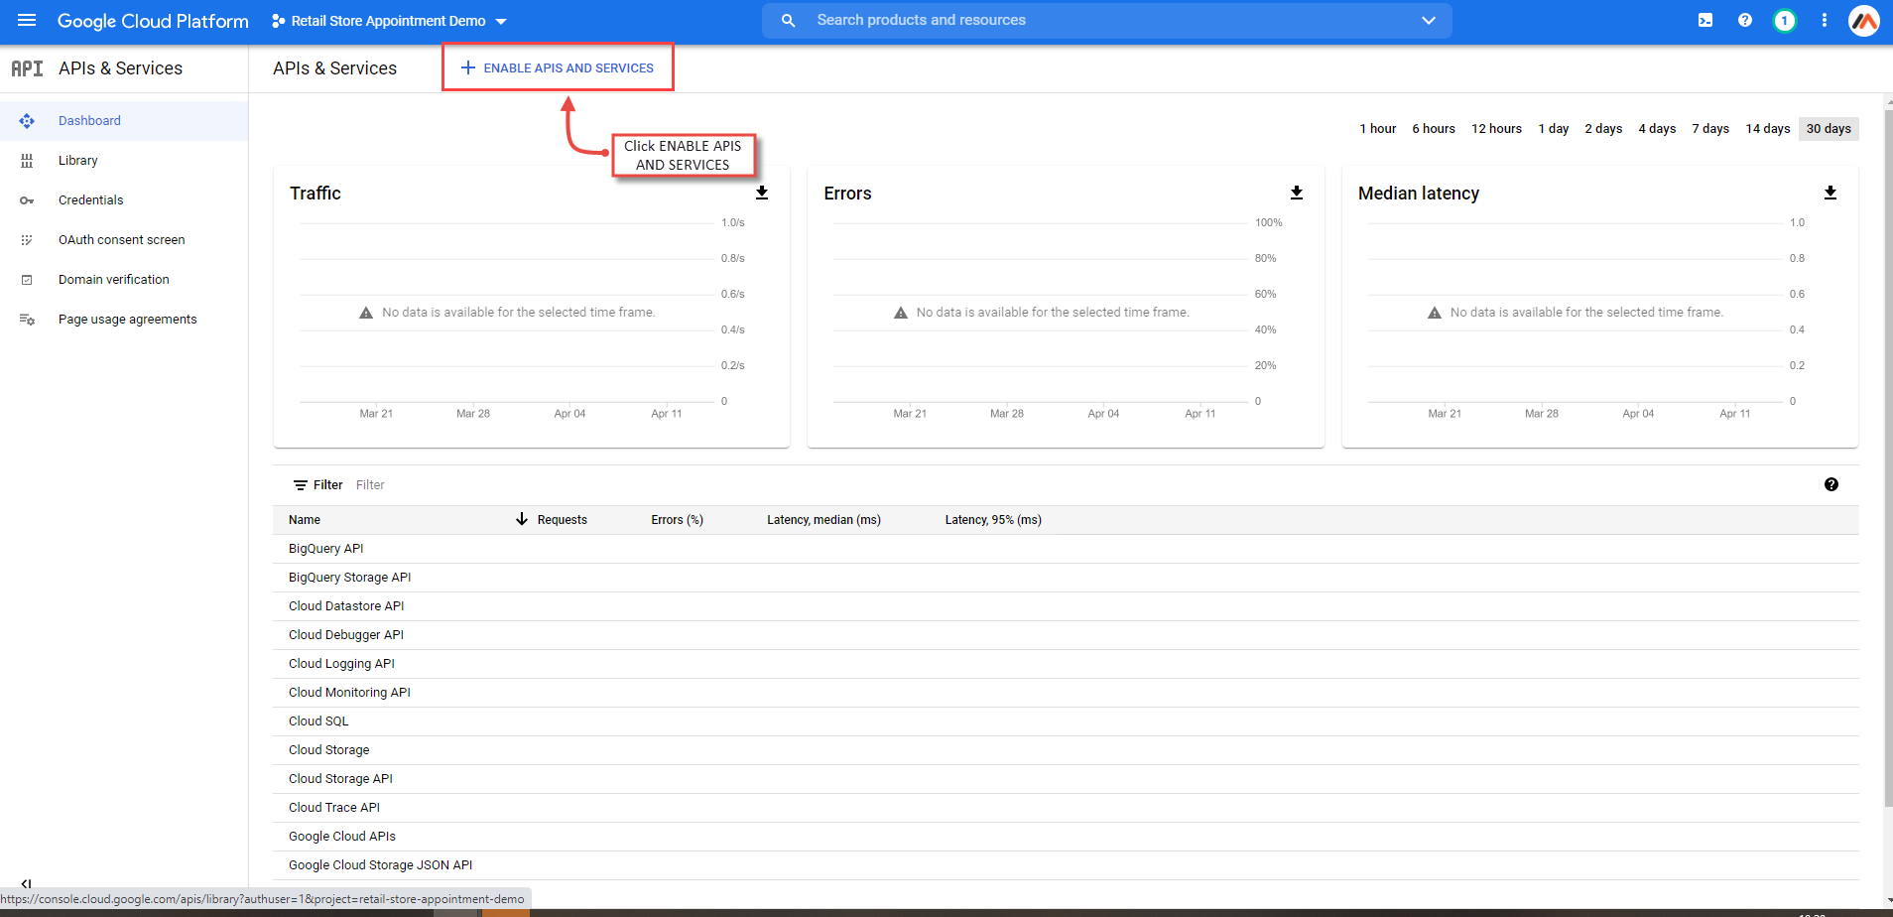Click the API logo icon
1893x917 pixels.
point(27,68)
